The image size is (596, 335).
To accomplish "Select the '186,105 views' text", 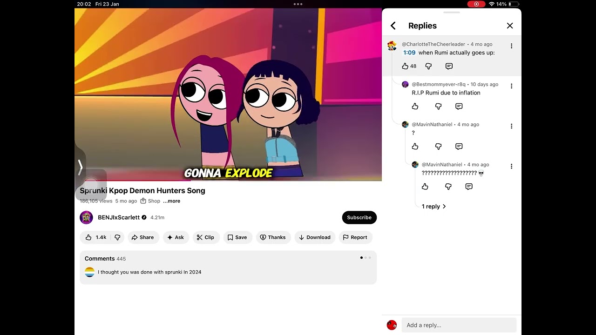I will pos(96,201).
